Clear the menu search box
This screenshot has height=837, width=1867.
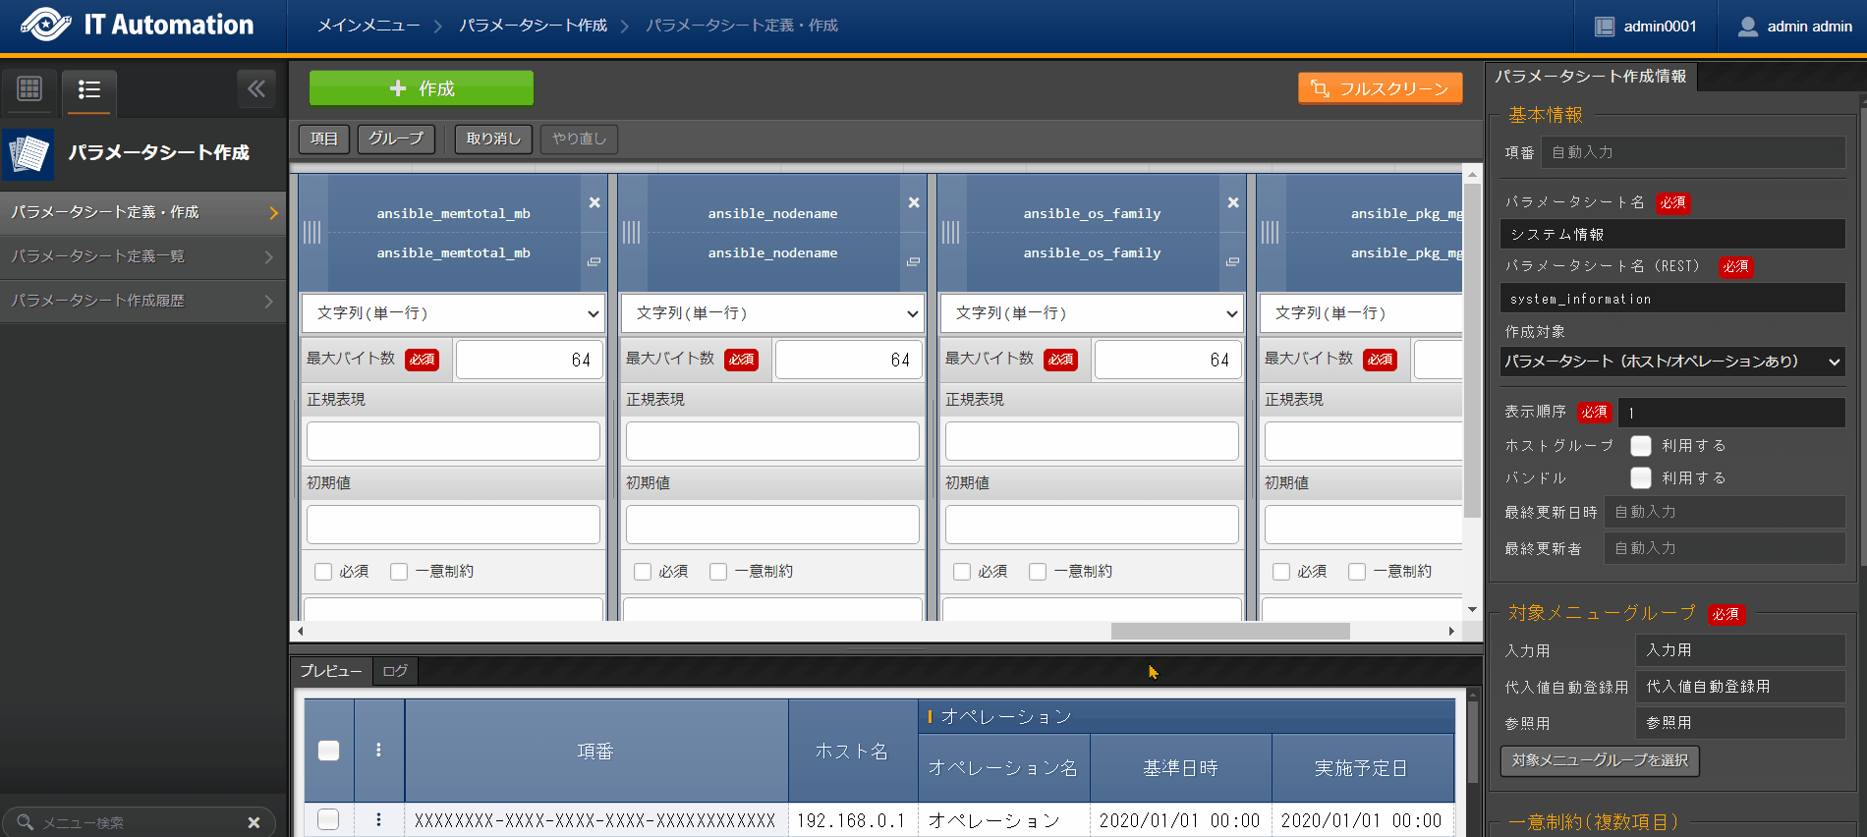[254, 822]
